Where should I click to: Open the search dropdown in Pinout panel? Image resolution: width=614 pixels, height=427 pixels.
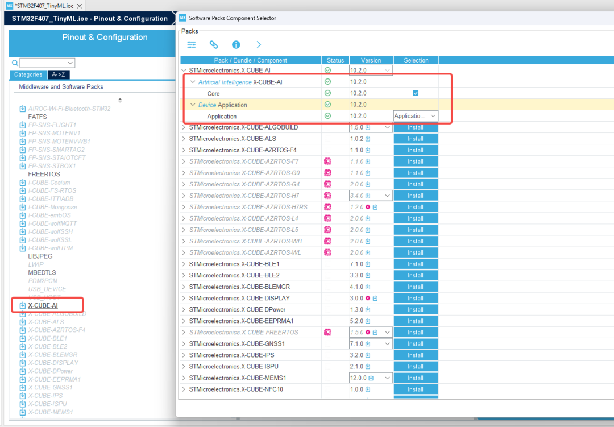(70, 63)
